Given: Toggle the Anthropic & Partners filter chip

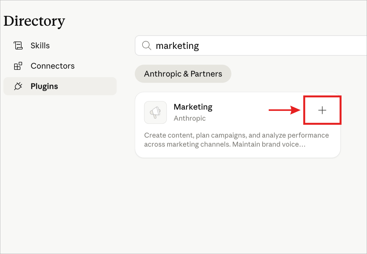Looking at the screenshot, I should click(183, 74).
